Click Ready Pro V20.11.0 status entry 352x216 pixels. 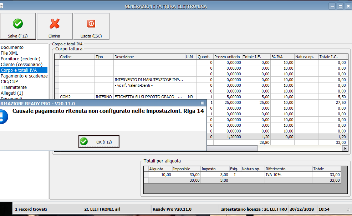click(x=185, y=209)
